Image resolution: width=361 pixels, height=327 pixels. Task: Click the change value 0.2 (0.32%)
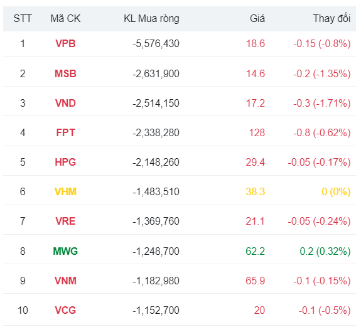click(325, 251)
